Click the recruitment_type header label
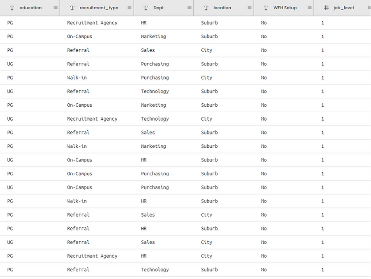Image resolution: width=371 pixels, height=279 pixels. tap(99, 8)
